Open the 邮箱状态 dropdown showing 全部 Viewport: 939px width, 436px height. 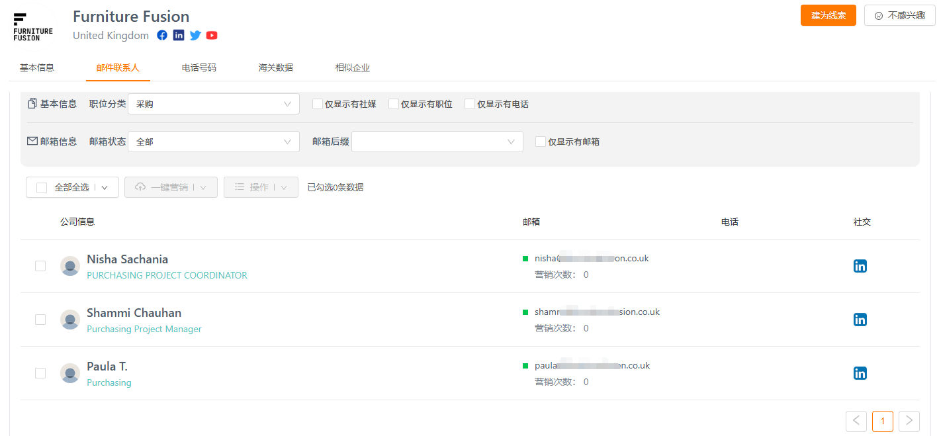(x=214, y=142)
